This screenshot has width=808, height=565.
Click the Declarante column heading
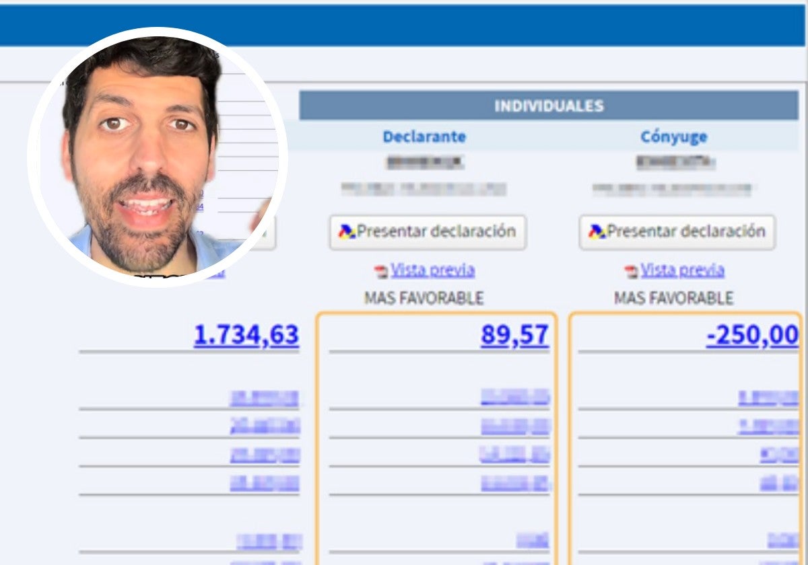pos(424,137)
